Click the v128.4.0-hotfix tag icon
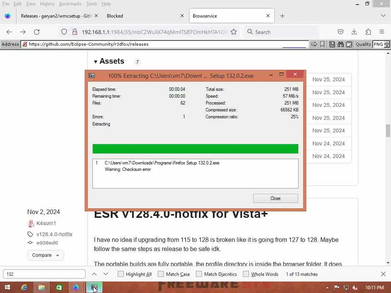The width and height of the screenshot is (391, 293). [x=30, y=234]
